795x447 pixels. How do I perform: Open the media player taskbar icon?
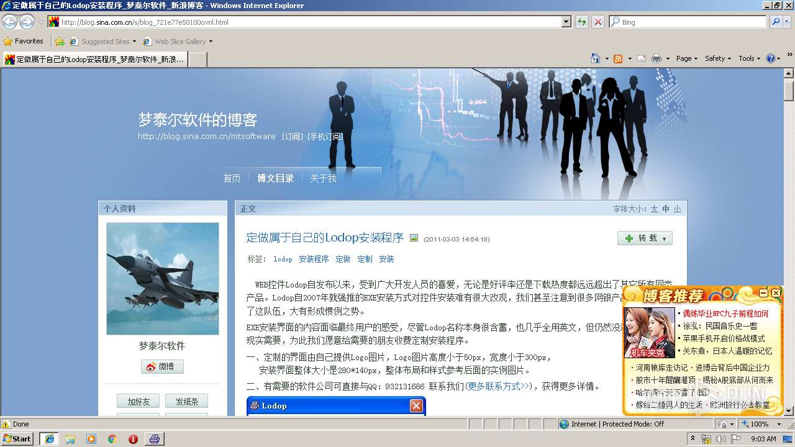[91, 438]
